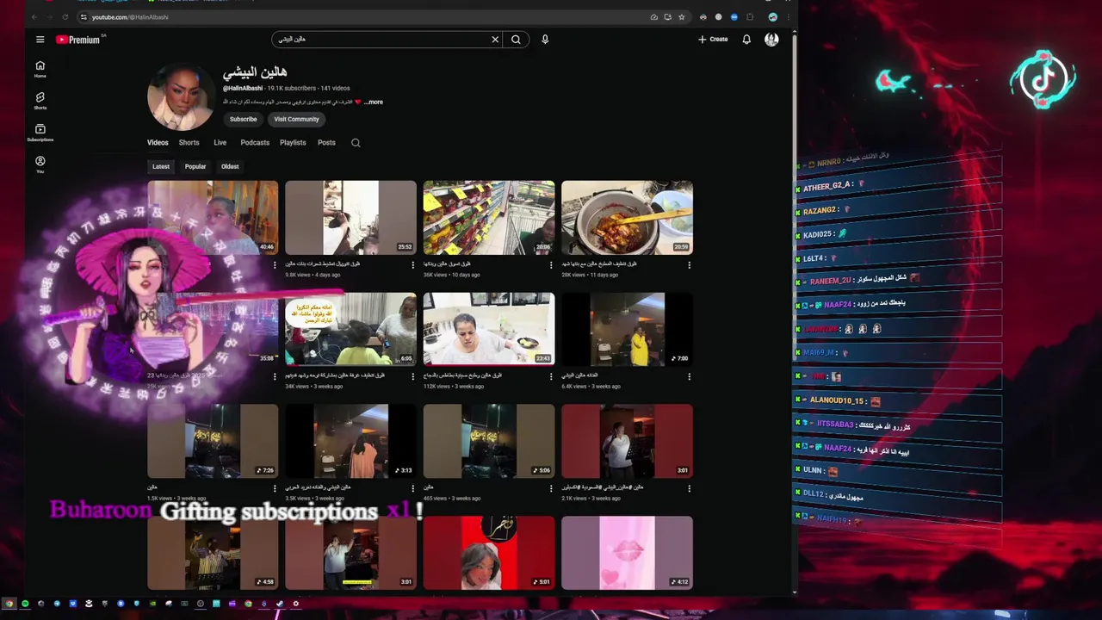The height and width of the screenshot is (620, 1102).
Task: Bookmark this page with the star icon
Action: tap(681, 17)
